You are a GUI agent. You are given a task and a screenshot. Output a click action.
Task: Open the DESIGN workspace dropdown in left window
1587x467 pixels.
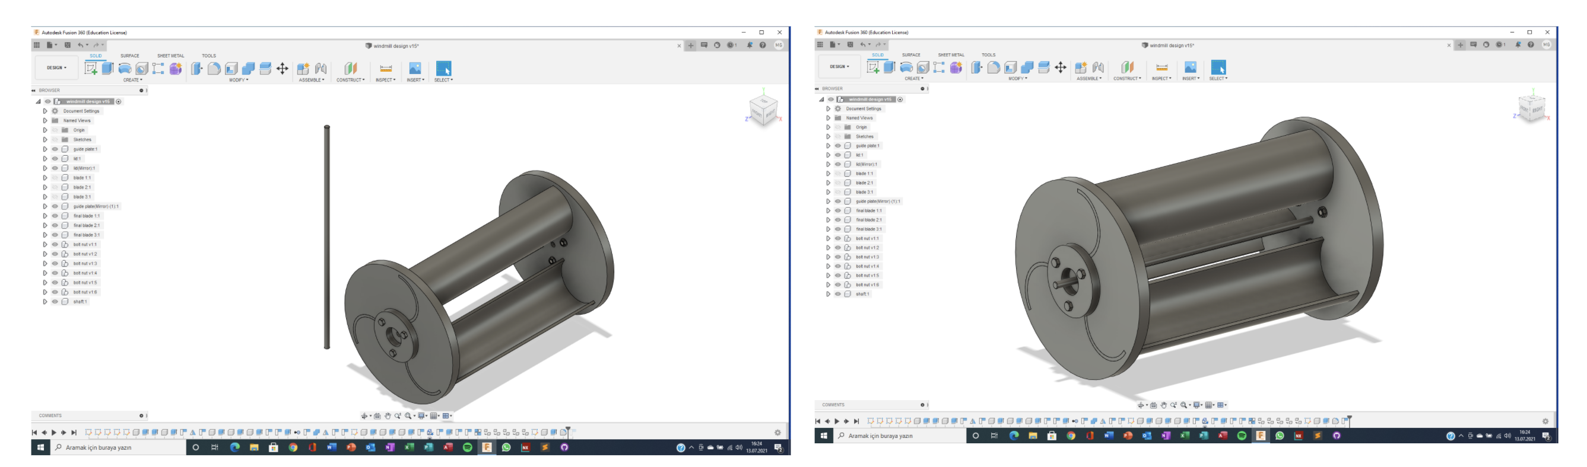[57, 68]
